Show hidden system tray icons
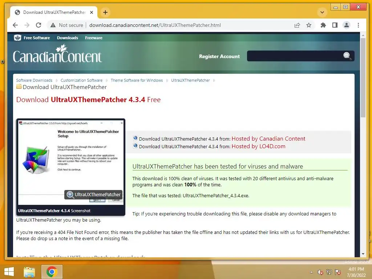 311,272
